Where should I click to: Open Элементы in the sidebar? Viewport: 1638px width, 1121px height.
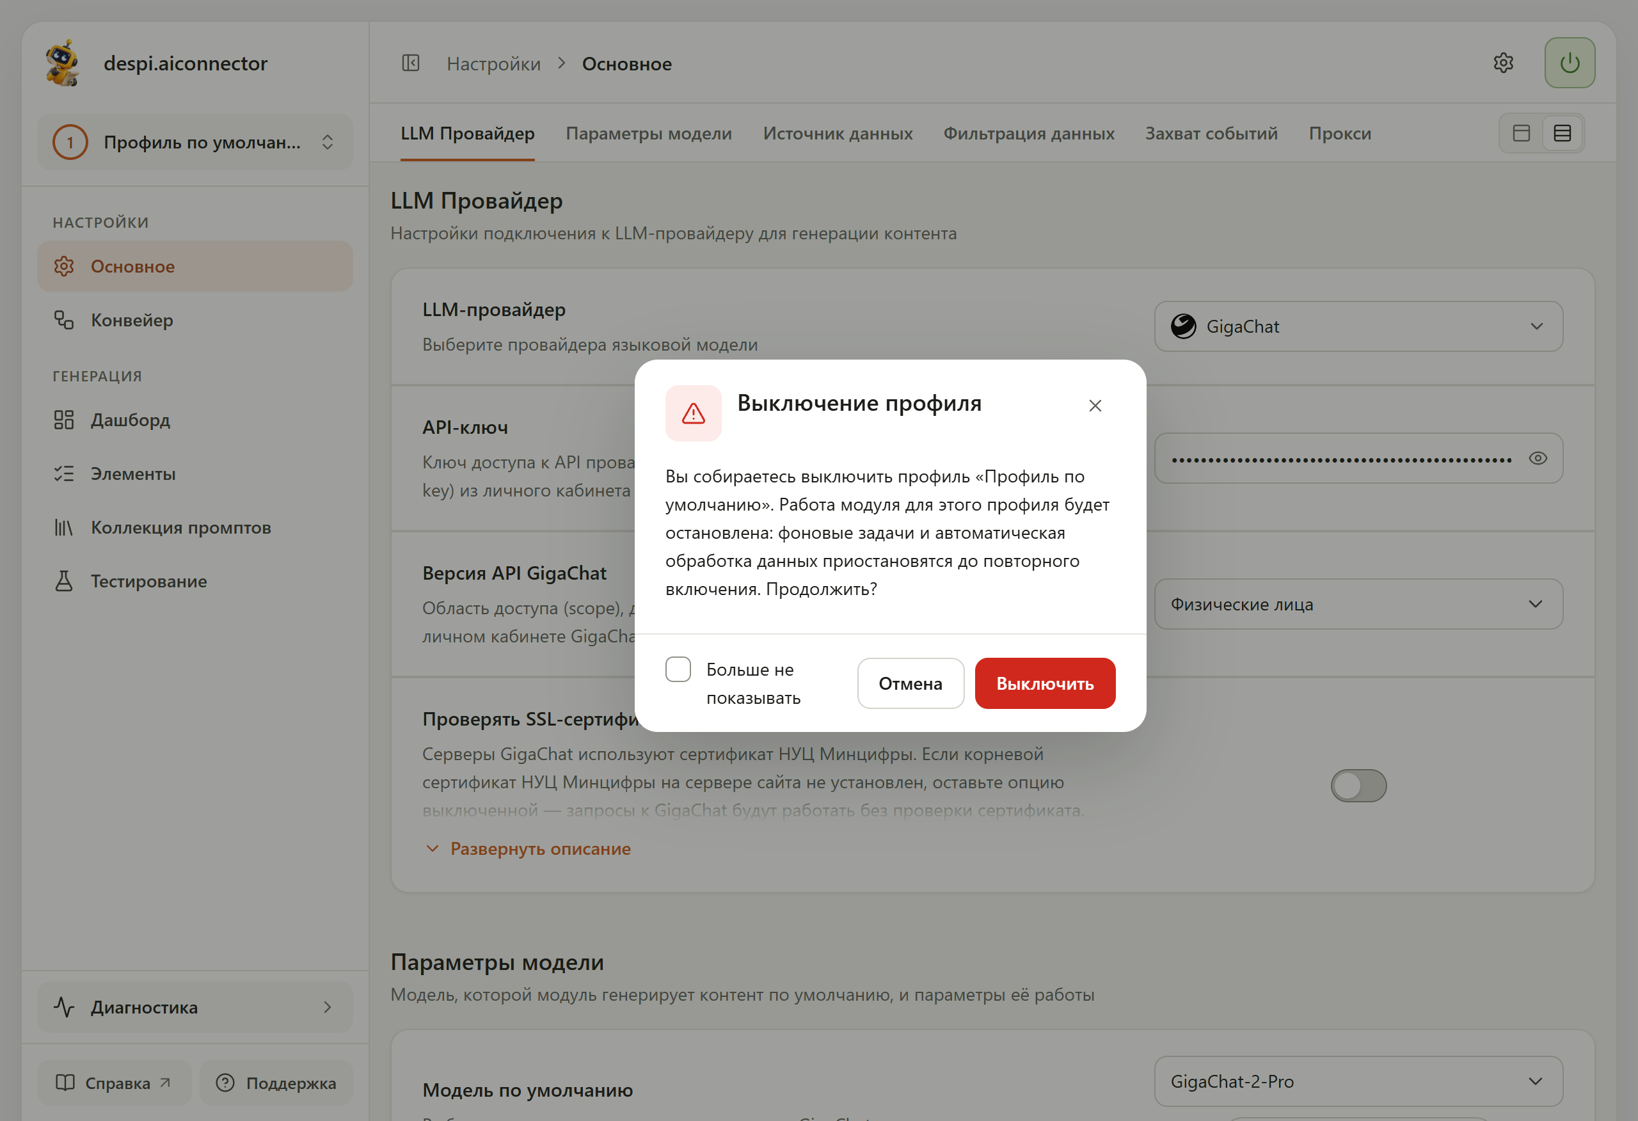pos(195,473)
